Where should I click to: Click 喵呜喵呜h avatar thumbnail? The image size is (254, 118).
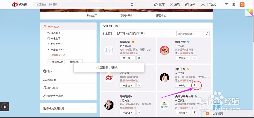(109, 105)
